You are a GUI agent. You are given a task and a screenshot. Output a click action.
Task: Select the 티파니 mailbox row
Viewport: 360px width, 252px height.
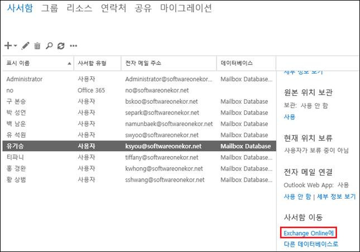click(x=139, y=157)
